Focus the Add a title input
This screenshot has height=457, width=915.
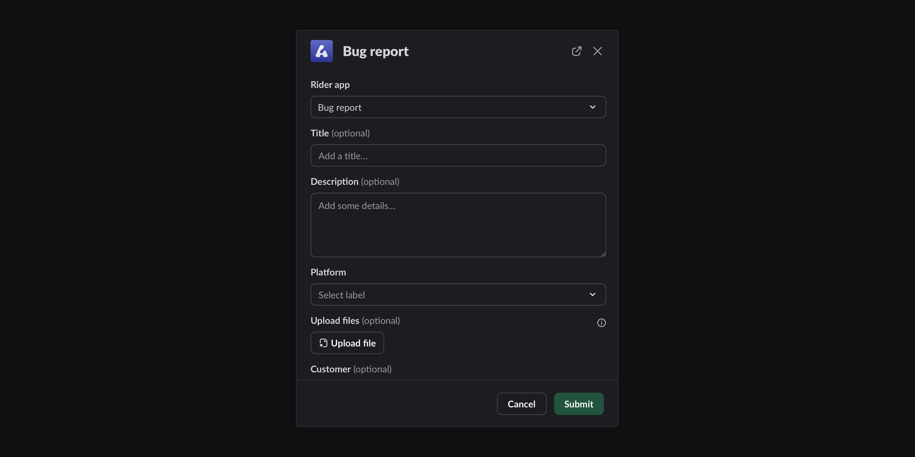tap(457, 156)
